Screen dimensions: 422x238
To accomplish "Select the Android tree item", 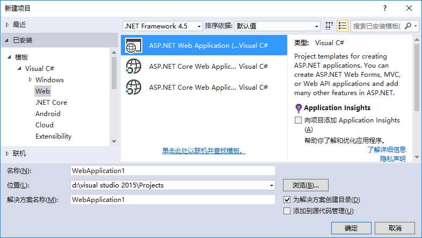I will (48, 113).
